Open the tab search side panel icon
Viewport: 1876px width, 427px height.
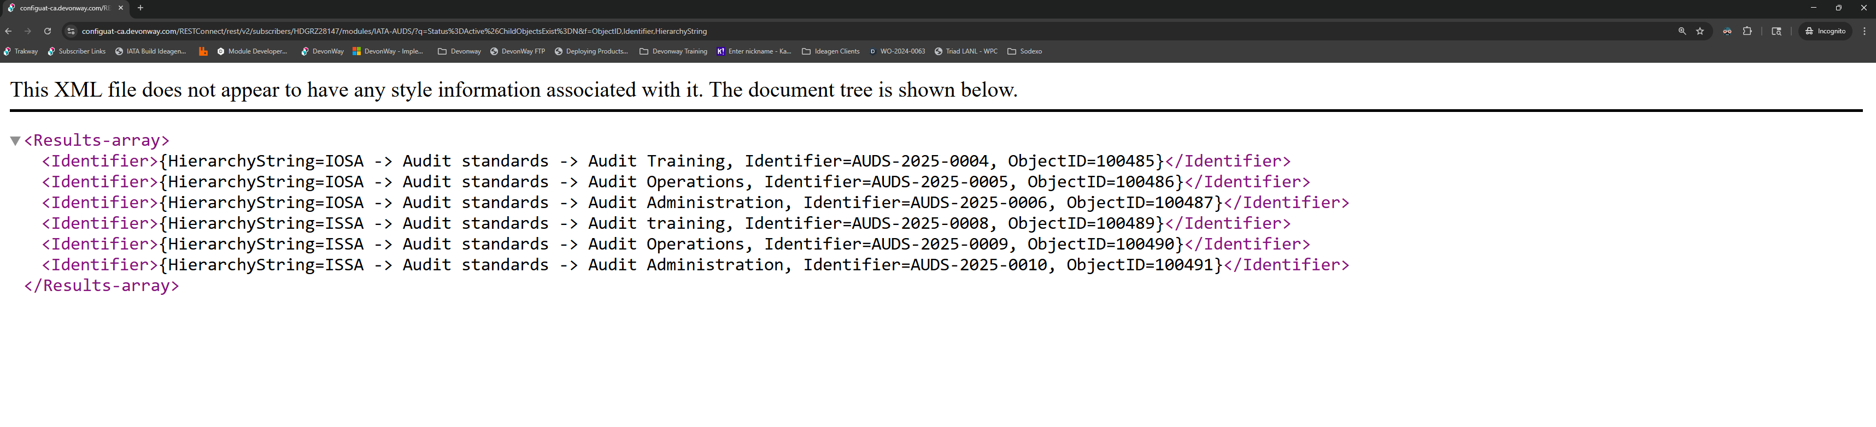[1776, 31]
